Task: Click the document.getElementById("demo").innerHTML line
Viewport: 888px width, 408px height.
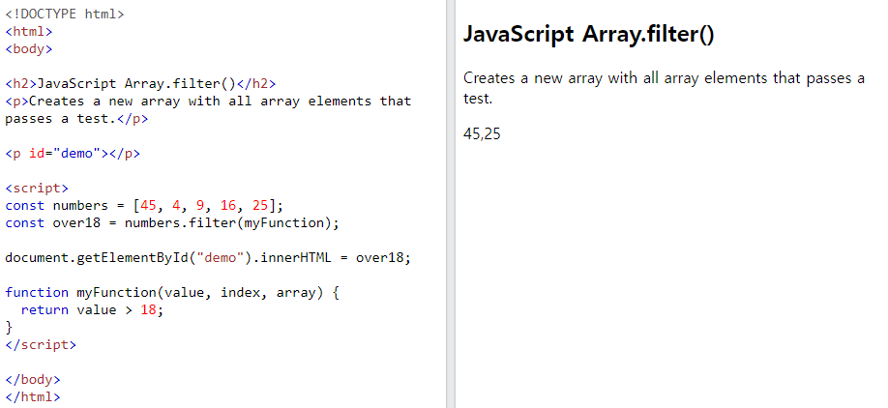Action: click(x=208, y=258)
